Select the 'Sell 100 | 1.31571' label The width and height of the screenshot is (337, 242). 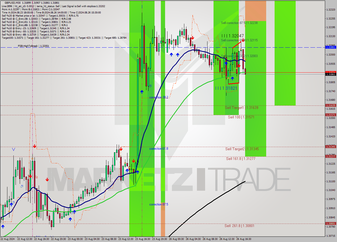[x=241, y=117]
